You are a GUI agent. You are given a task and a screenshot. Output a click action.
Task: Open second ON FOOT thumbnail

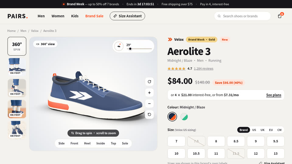click(17, 88)
